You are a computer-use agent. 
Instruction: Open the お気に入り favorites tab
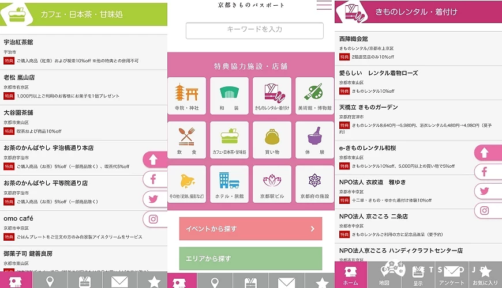point(485,275)
